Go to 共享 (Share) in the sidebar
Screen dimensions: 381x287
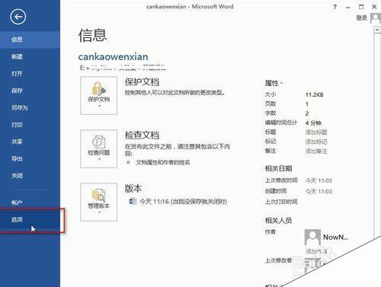coord(30,142)
